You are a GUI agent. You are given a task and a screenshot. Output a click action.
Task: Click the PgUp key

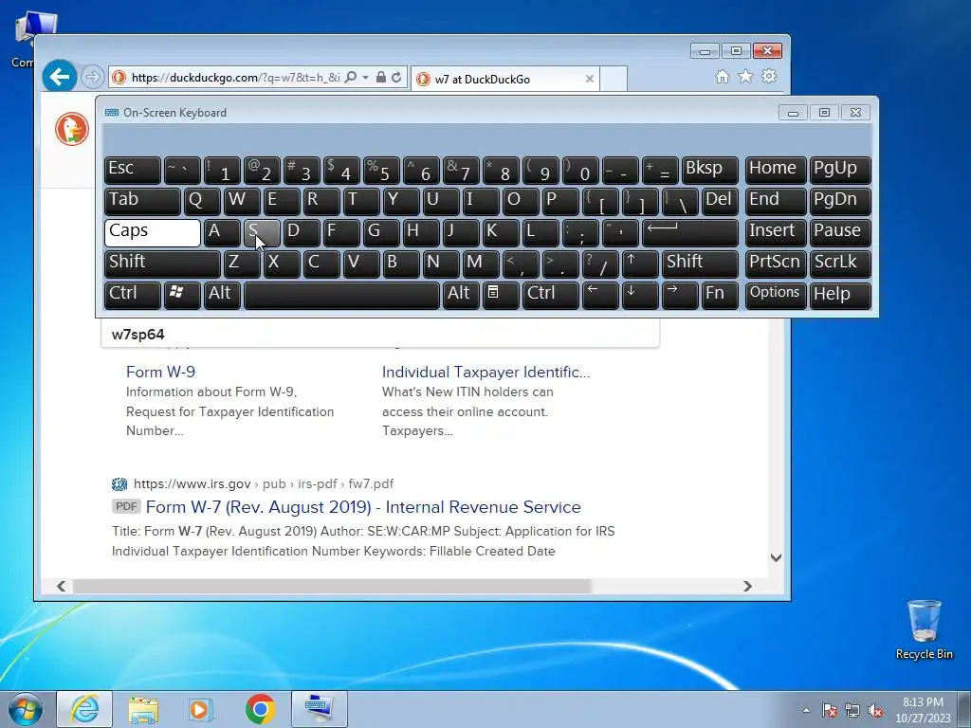840,171
